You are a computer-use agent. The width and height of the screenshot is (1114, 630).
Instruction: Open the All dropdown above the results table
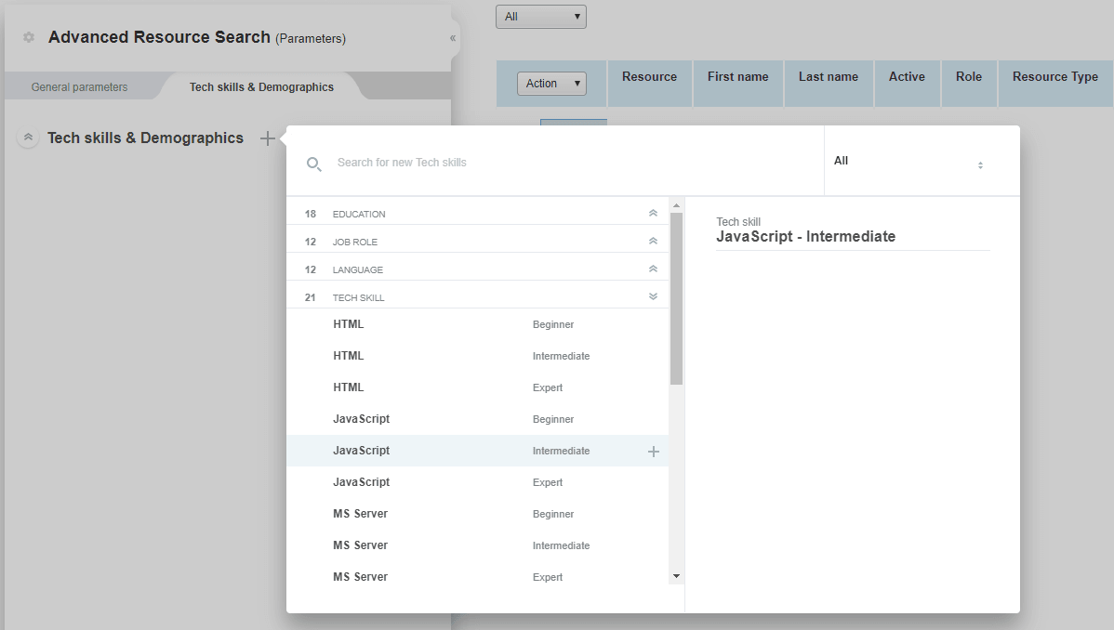click(540, 17)
